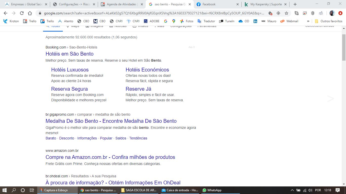Open the Mauro Wix bookmark
Screen dimensions: 346x194
[269, 21]
